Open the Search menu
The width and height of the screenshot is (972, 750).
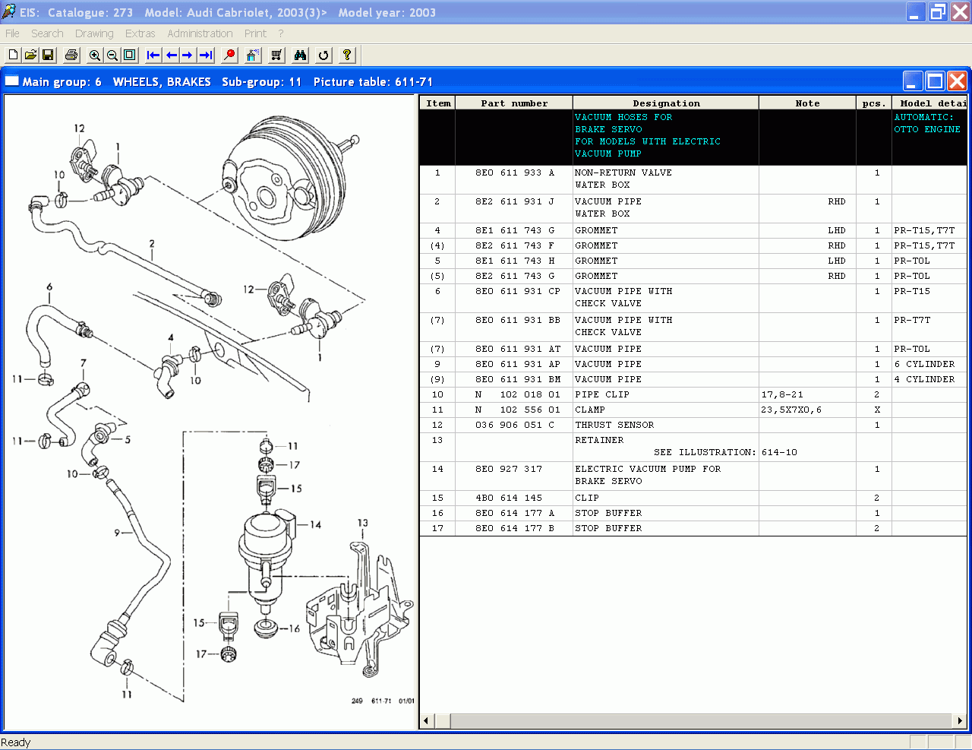[47, 33]
